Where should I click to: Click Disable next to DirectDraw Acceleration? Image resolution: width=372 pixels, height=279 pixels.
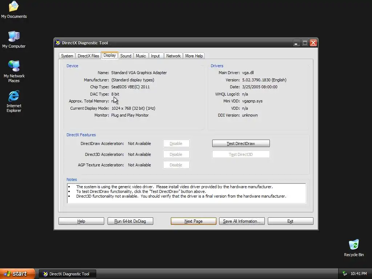click(x=176, y=143)
